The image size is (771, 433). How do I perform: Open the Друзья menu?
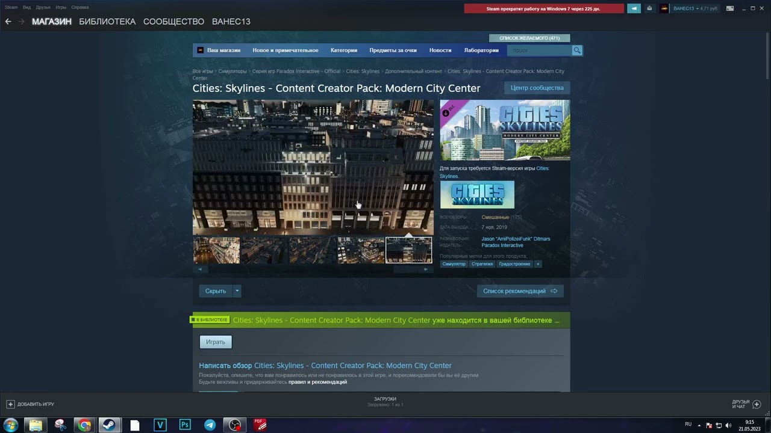coord(43,7)
